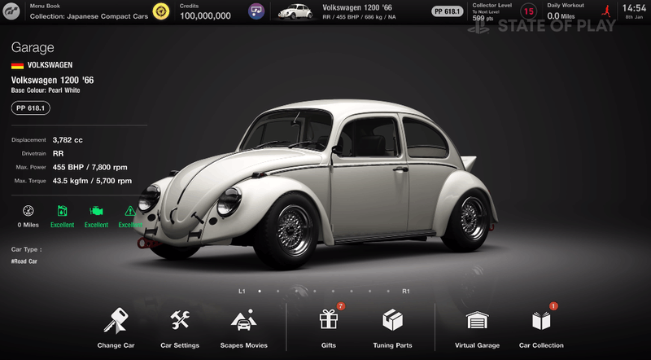The image size is (651, 360).
Task: Click the Change Car label
Action: (x=116, y=345)
